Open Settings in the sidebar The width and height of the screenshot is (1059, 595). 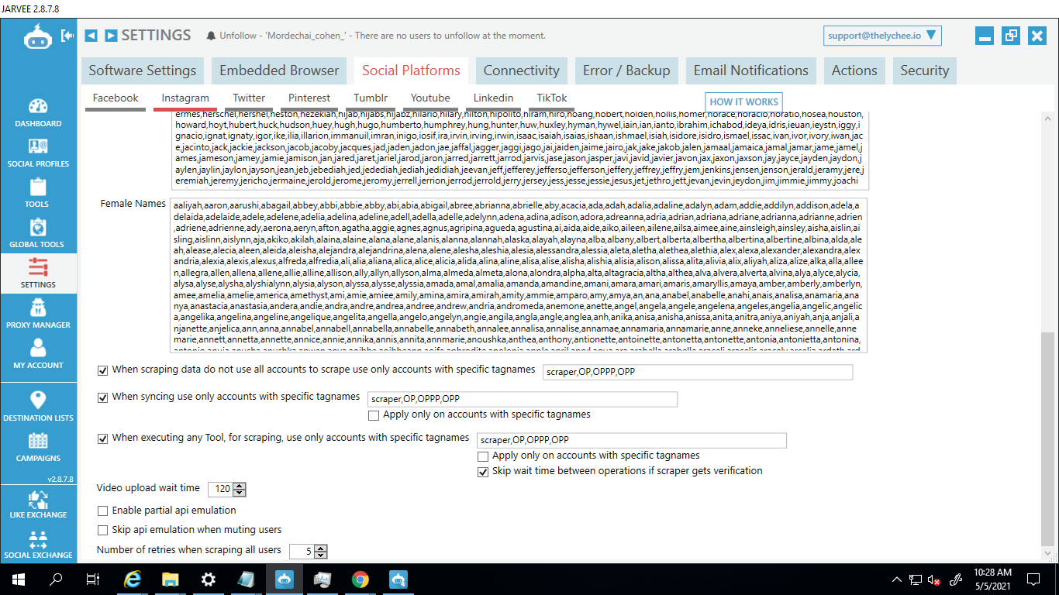pyautogui.click(x=38, y=274)
